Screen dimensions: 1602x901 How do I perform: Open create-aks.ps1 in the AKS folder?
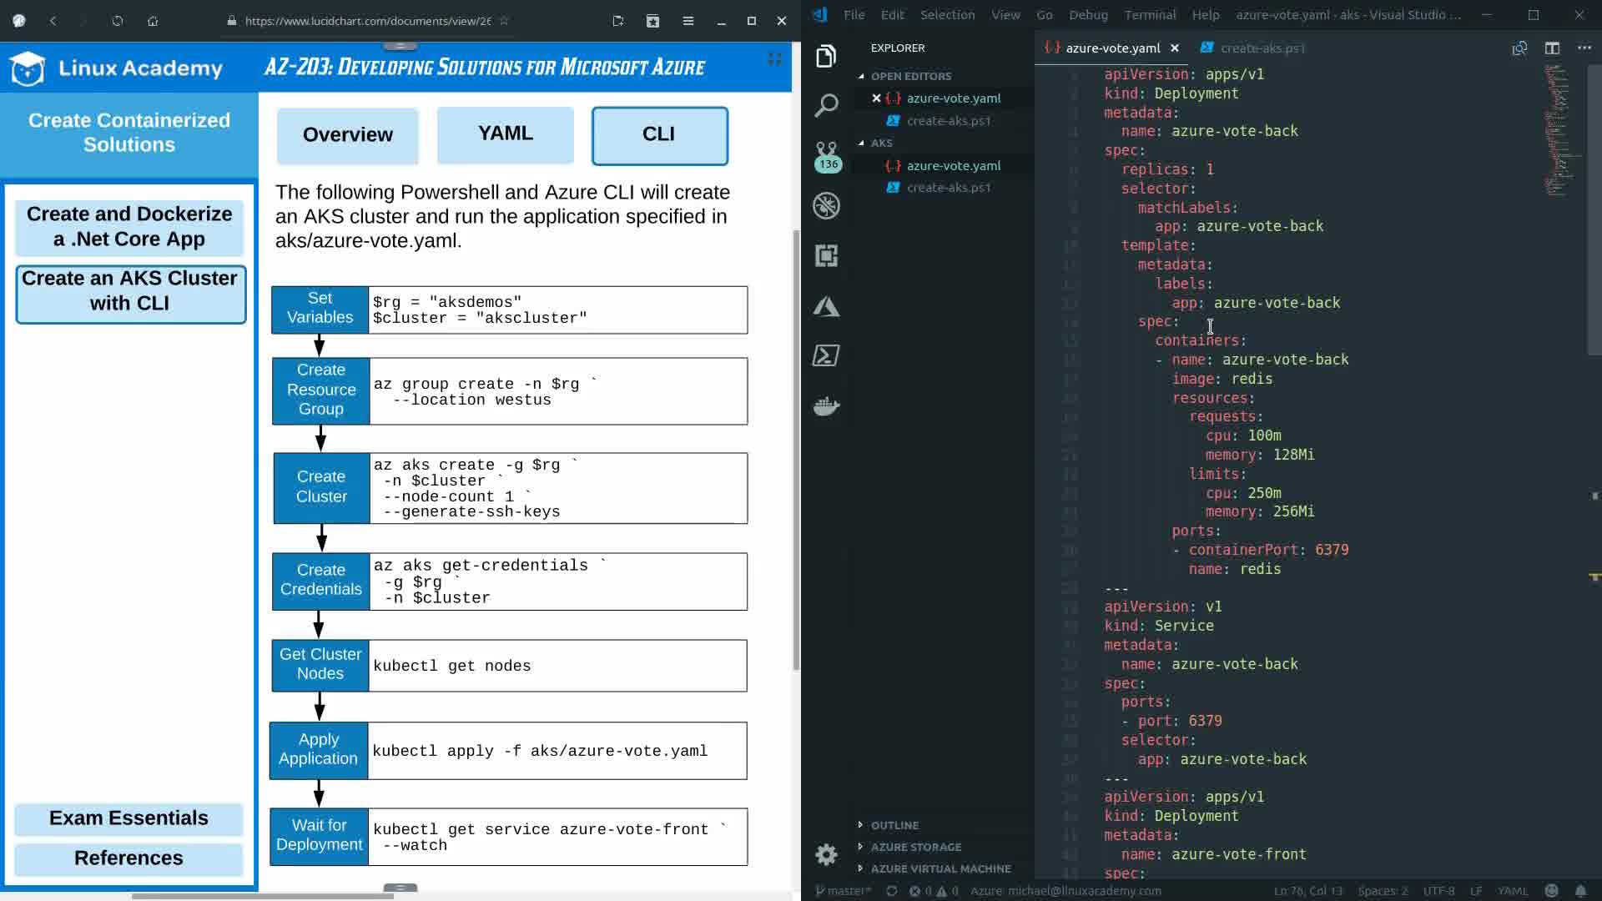point(949,188)
